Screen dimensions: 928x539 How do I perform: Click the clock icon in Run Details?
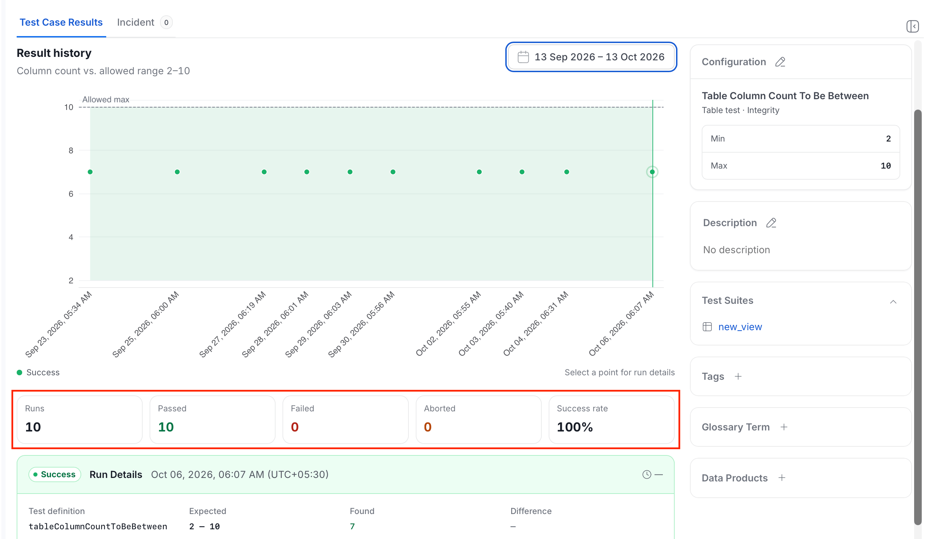tap(647, 474)
